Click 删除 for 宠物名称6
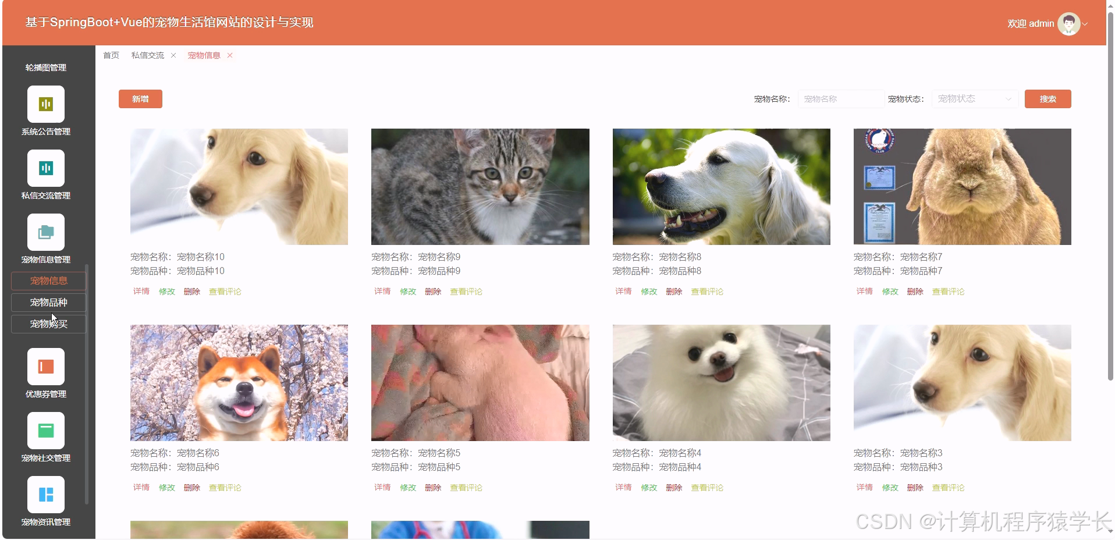 [192, 488]
